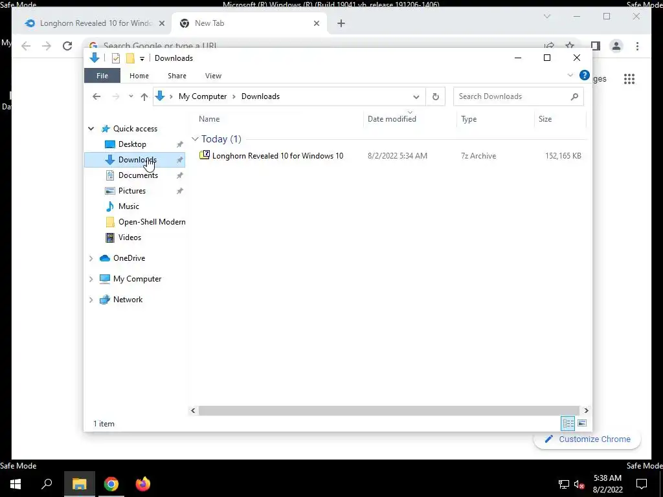Click the Properties quick access toolbar icon
The image size is (663, 497).
116,58
